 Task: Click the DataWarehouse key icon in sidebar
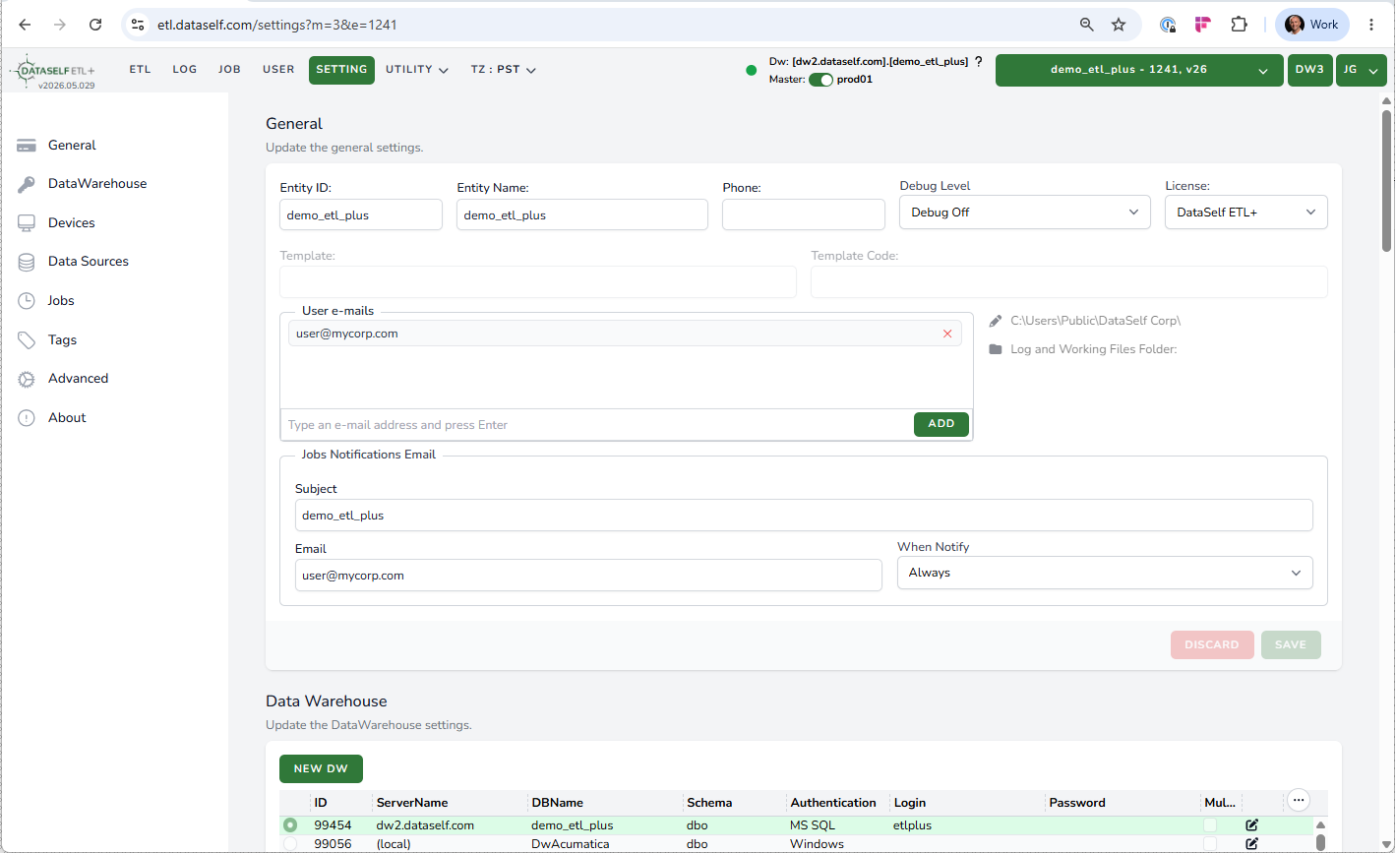pos(27,184)
